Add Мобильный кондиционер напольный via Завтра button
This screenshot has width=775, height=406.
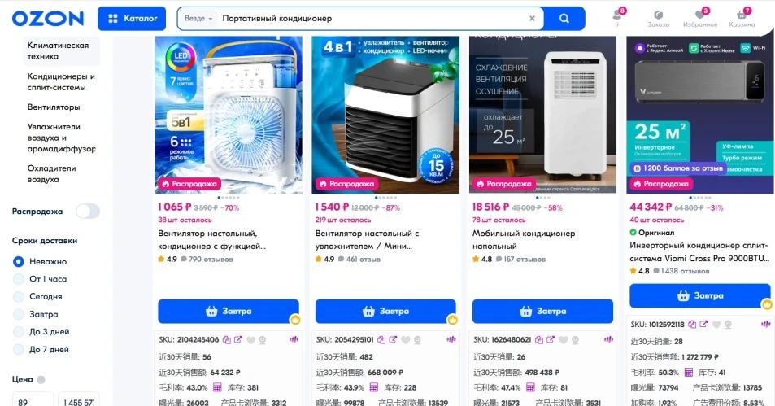[x=542, y=311]
